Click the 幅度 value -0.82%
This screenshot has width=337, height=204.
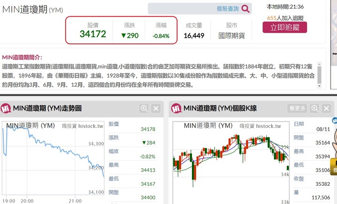[147, 156]
